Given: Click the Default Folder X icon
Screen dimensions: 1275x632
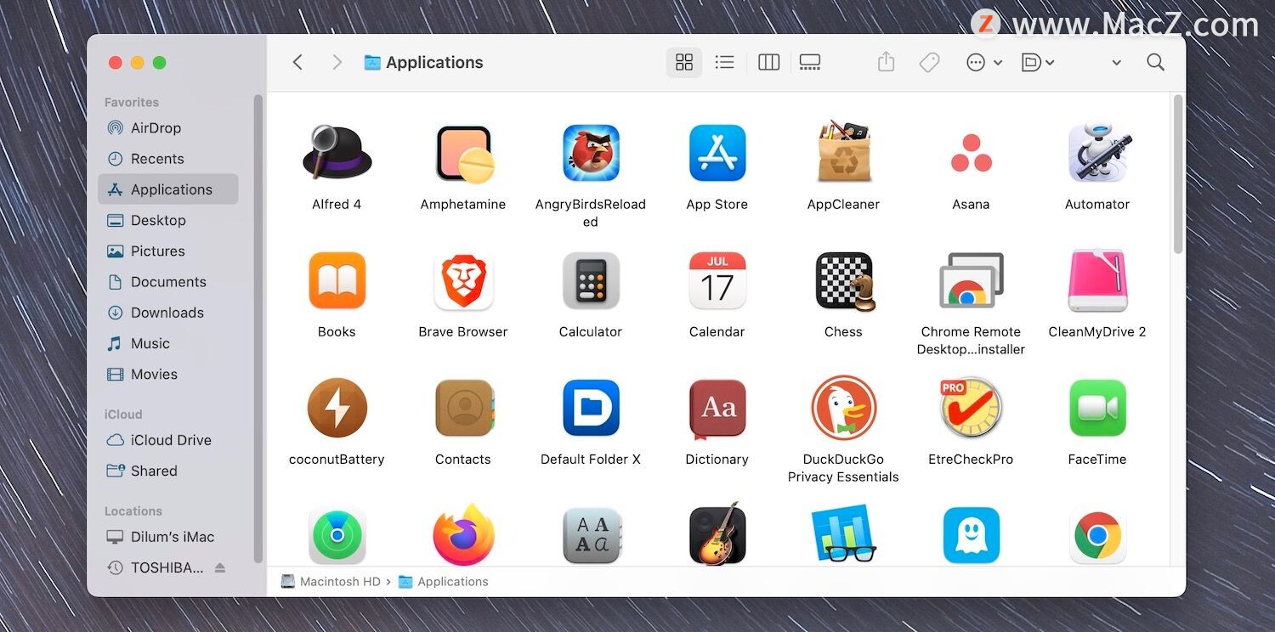Looking at the screenshot, I should click(x=591, y=408).
